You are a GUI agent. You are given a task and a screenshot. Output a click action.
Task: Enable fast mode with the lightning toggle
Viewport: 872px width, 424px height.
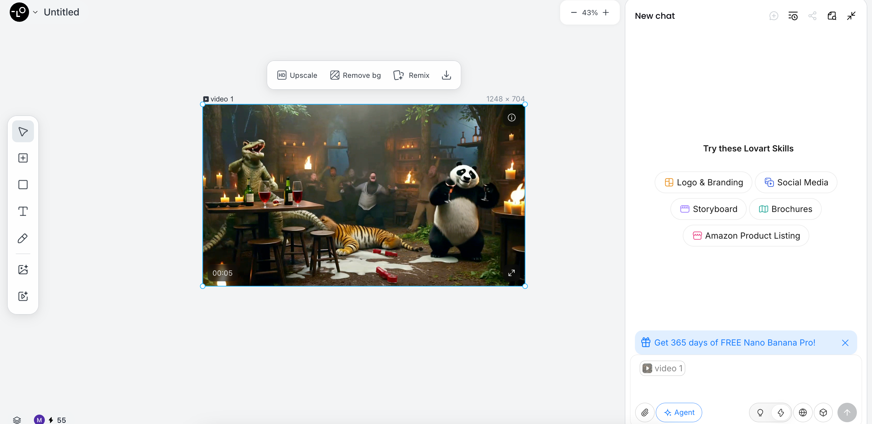(781, 412)
